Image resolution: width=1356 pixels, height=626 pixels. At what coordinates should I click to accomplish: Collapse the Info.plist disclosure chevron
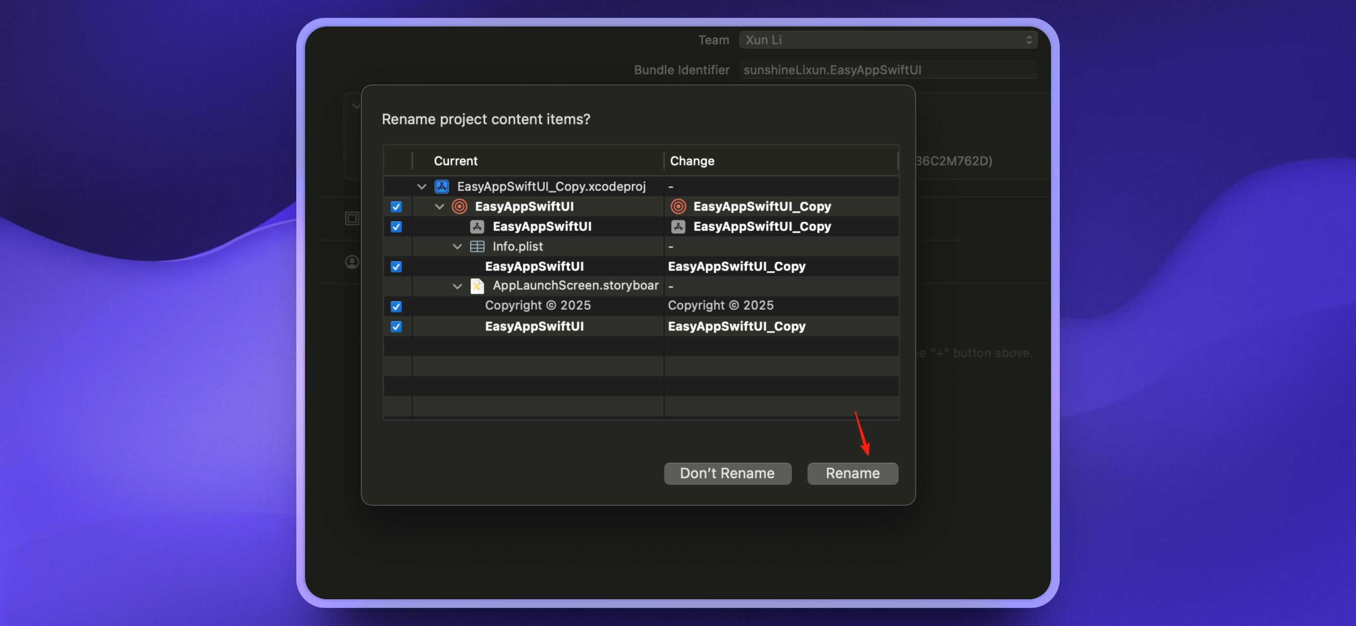tap(457, 247)
